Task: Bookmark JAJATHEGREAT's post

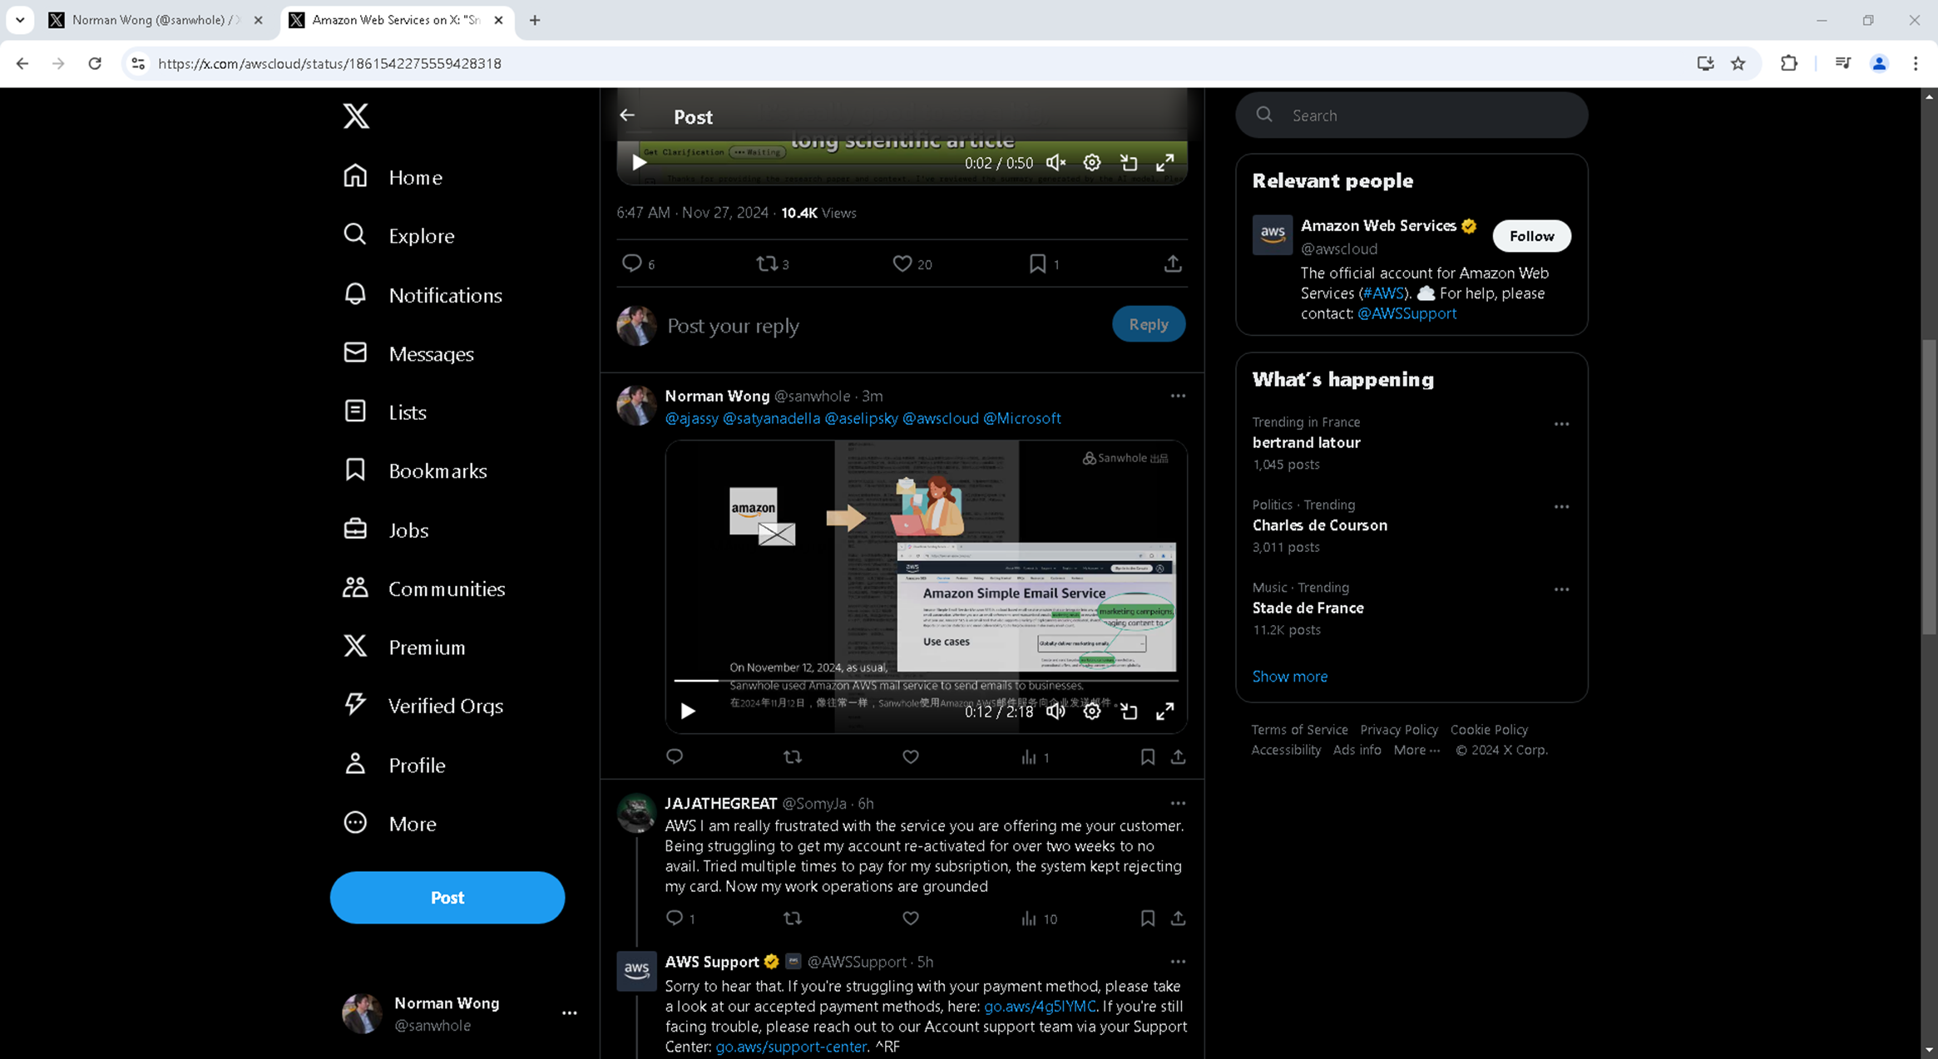Action: [1148, 918]
